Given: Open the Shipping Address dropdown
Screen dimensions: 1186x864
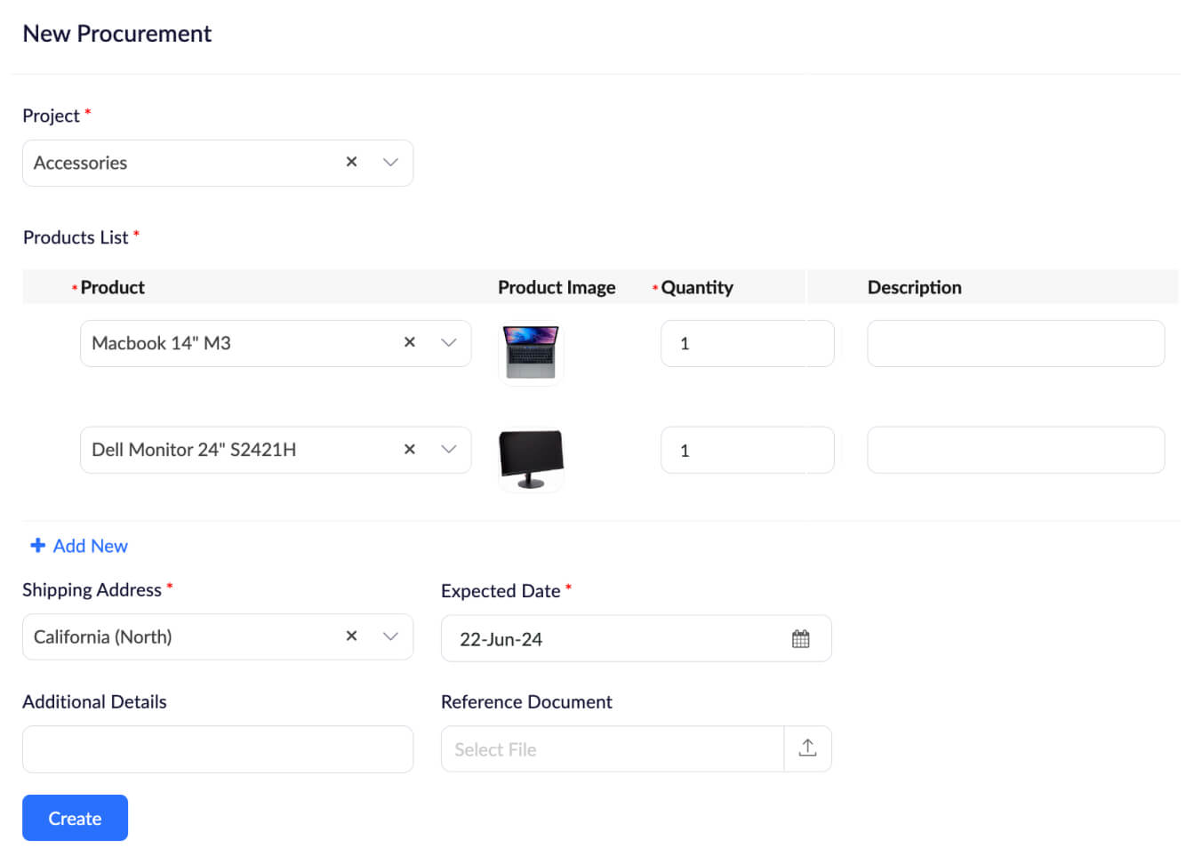Looking at the screenshot, I should (390, 636).
